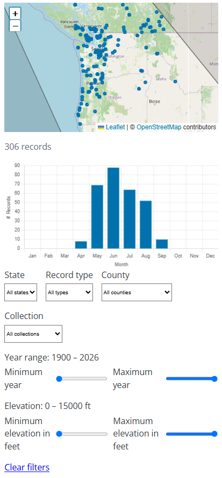Click the Maximum year slider handle

214,379
